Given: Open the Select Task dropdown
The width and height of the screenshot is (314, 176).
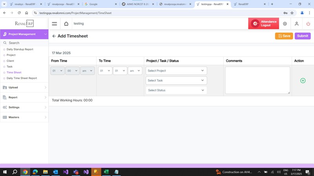Looking at the screenshot, I should point(176,81).
